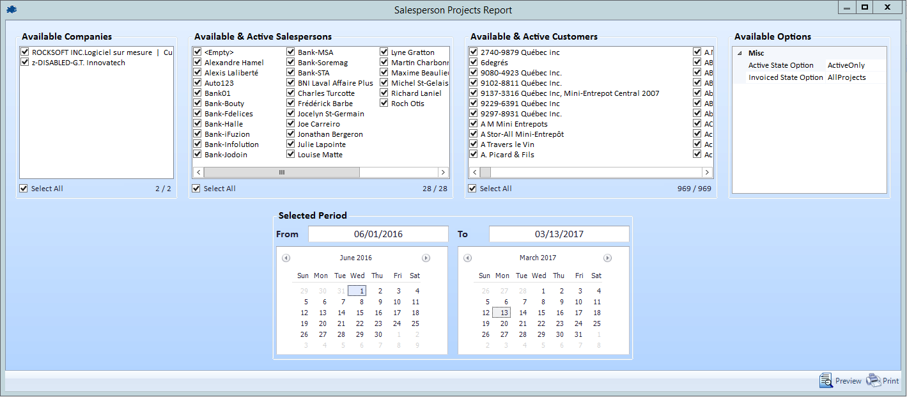Uncheck the Alexandre Hamel salesperson checkbox
Viewport: 907px width, 397px height.
[x=198, y=63]
